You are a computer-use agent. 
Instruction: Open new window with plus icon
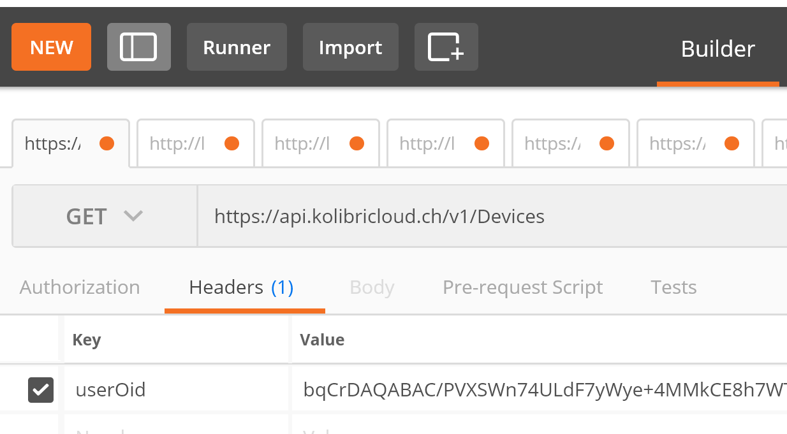coord(446,47)
